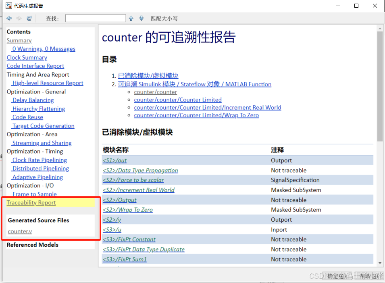Viewport: 385px width, 283px height.
Task: Open the <S2>/Output block link
Action: (x=120, y=200)
